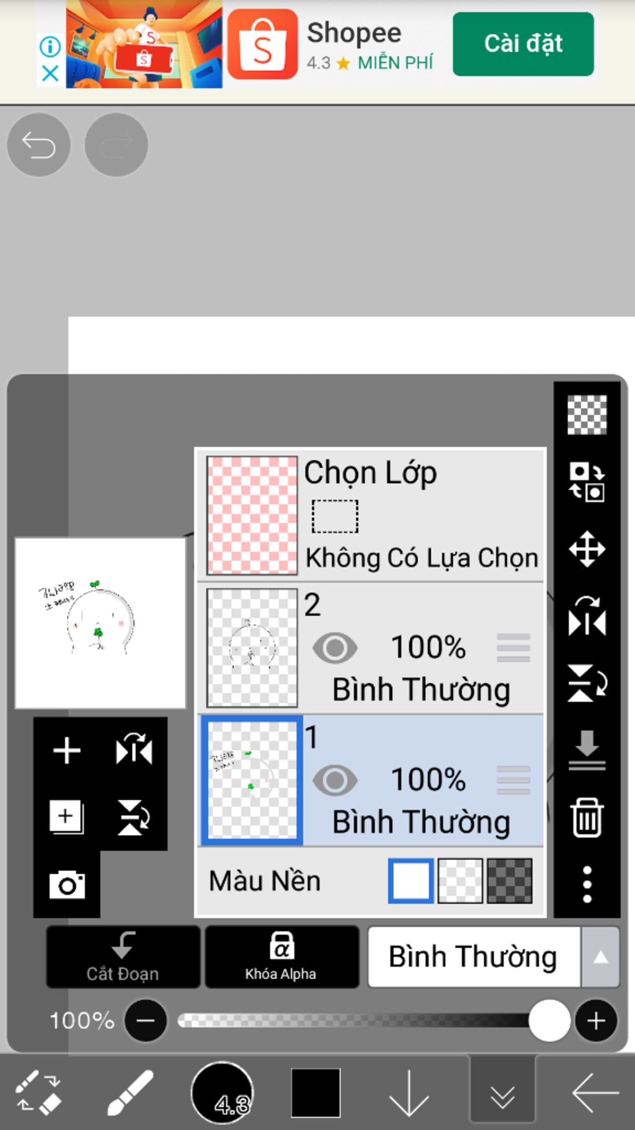Add a new layer with plus icon
The height and width of the screenshot is (1130, 635).
tap(66, 751)
